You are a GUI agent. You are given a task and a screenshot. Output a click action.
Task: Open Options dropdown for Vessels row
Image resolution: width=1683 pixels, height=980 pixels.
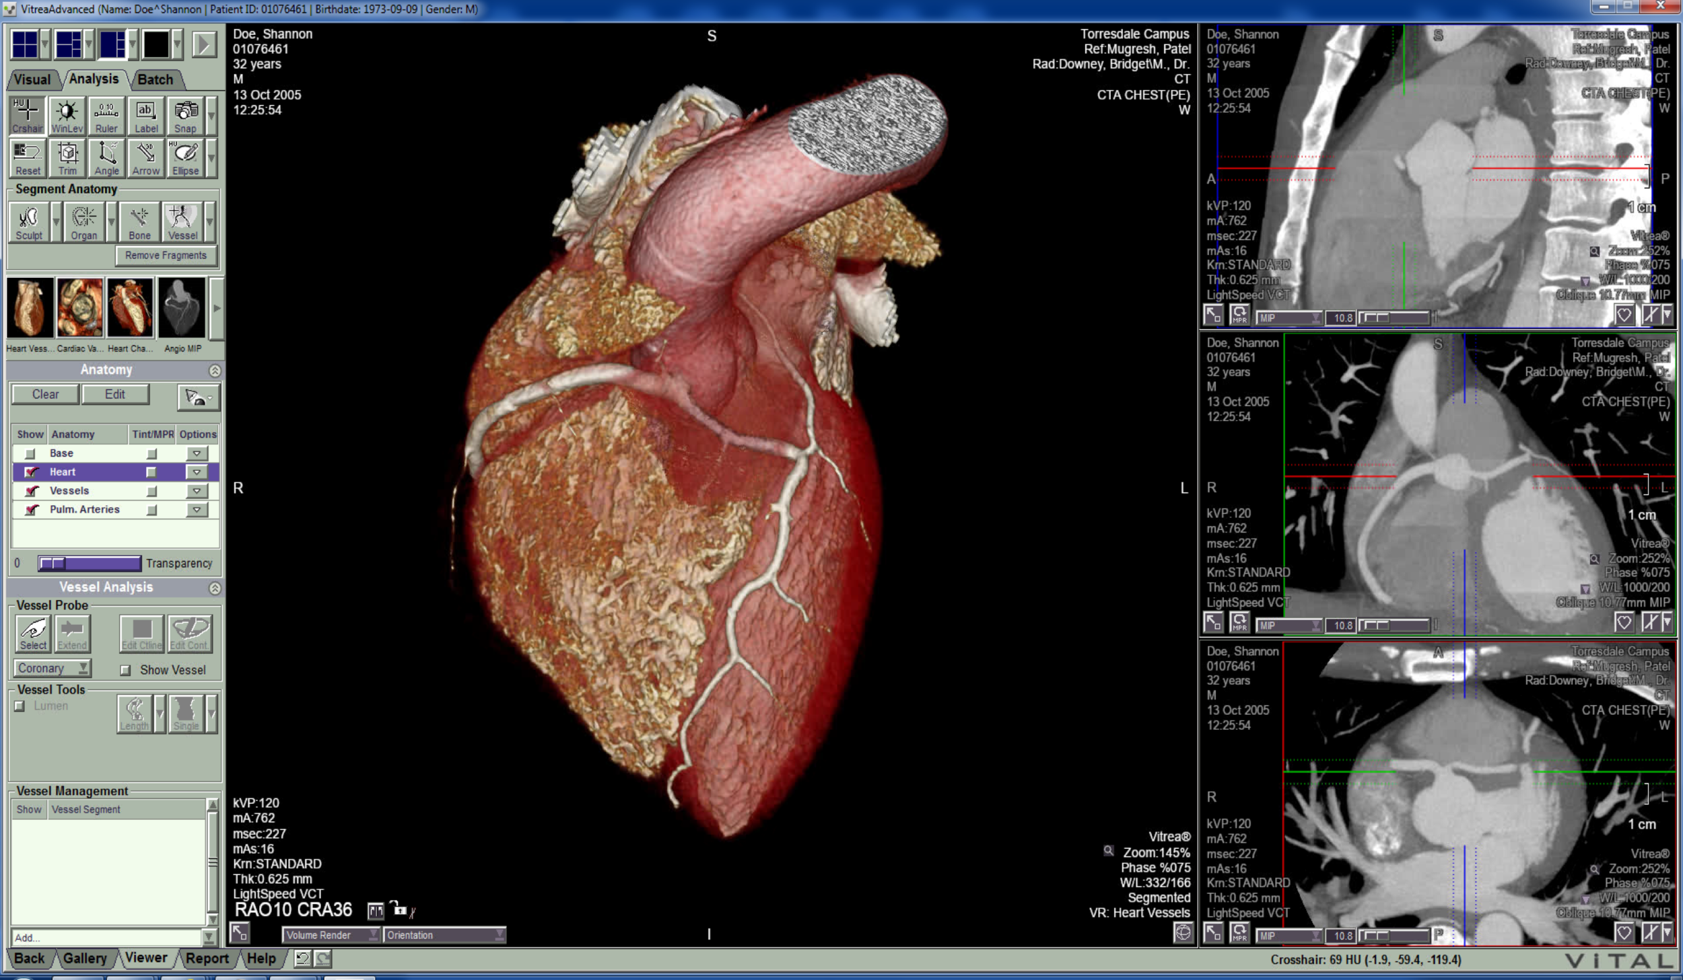tap(197, 491)
